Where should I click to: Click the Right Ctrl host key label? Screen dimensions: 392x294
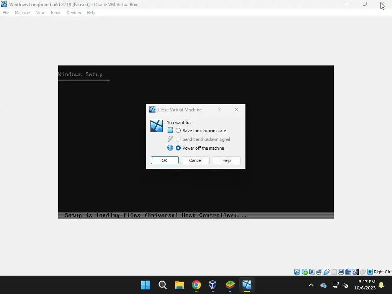click(383, 272)
